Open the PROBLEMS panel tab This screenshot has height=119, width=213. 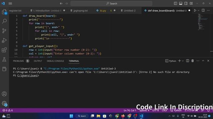point(18,61)
